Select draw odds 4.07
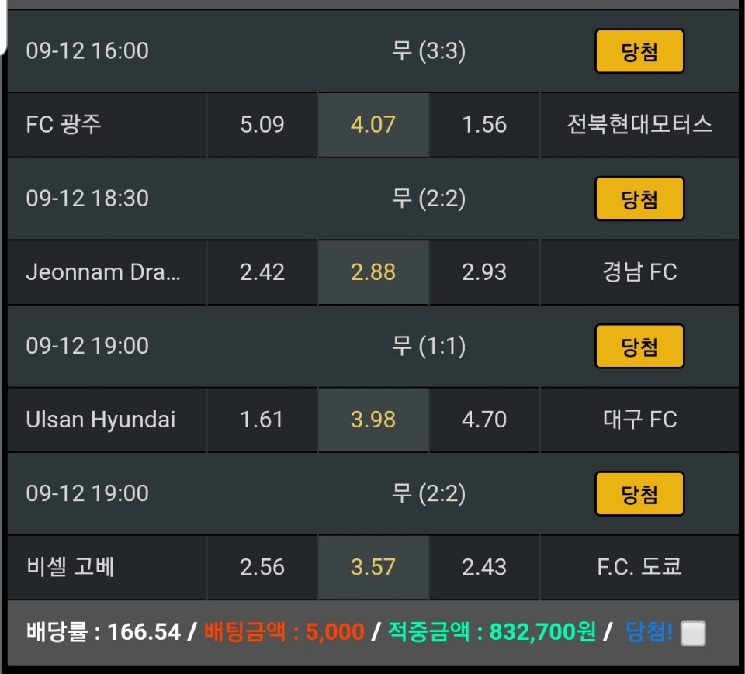The height and width of the screenshot is (674, 745). [x=373, y=125]
